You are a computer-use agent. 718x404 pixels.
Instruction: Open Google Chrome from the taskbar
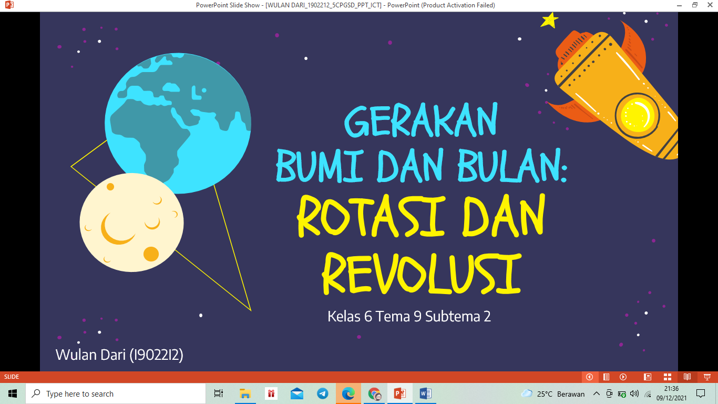[374, 393]
